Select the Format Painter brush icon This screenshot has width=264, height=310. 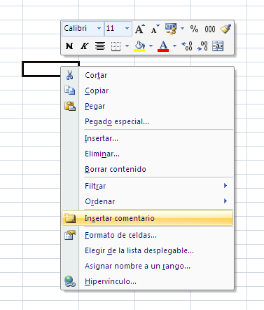coord(225,29)
